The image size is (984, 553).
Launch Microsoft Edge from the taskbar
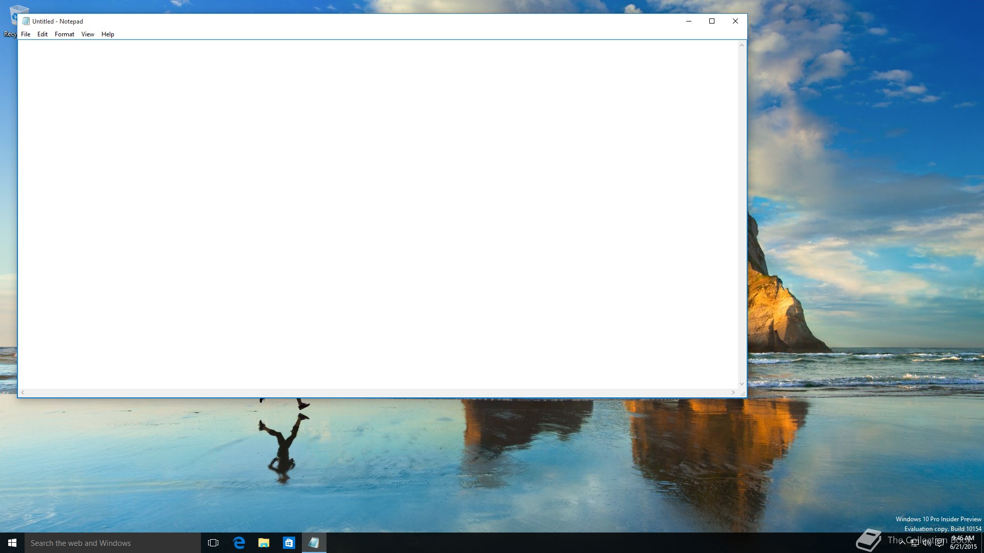point(239,543)
